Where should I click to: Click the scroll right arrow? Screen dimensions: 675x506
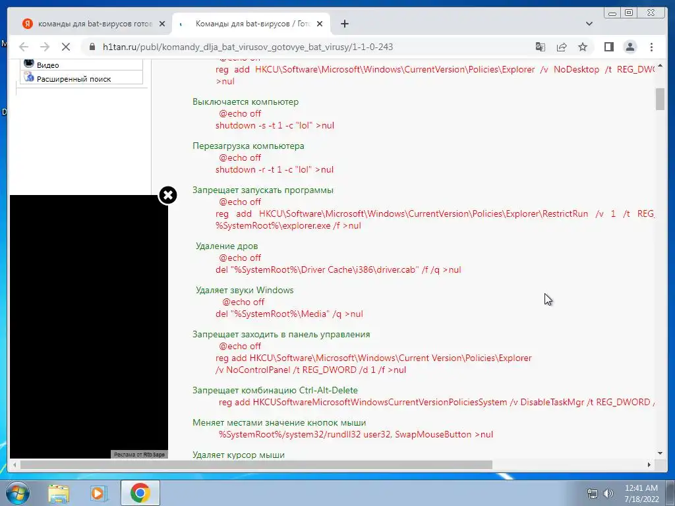(x=649, y=464)
